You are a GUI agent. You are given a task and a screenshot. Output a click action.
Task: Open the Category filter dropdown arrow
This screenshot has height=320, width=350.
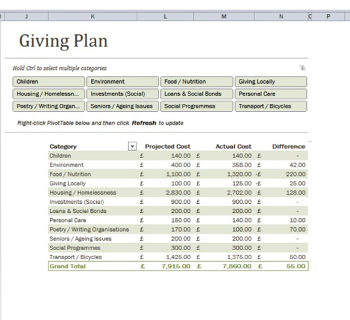[132, 146]
